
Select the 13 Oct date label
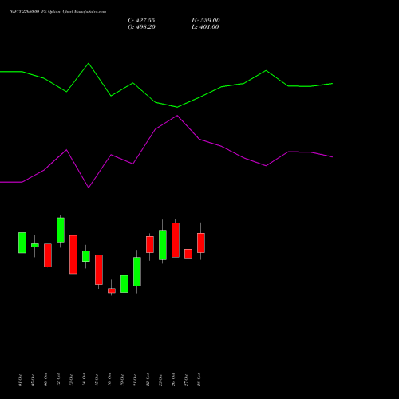click(71, 380)
